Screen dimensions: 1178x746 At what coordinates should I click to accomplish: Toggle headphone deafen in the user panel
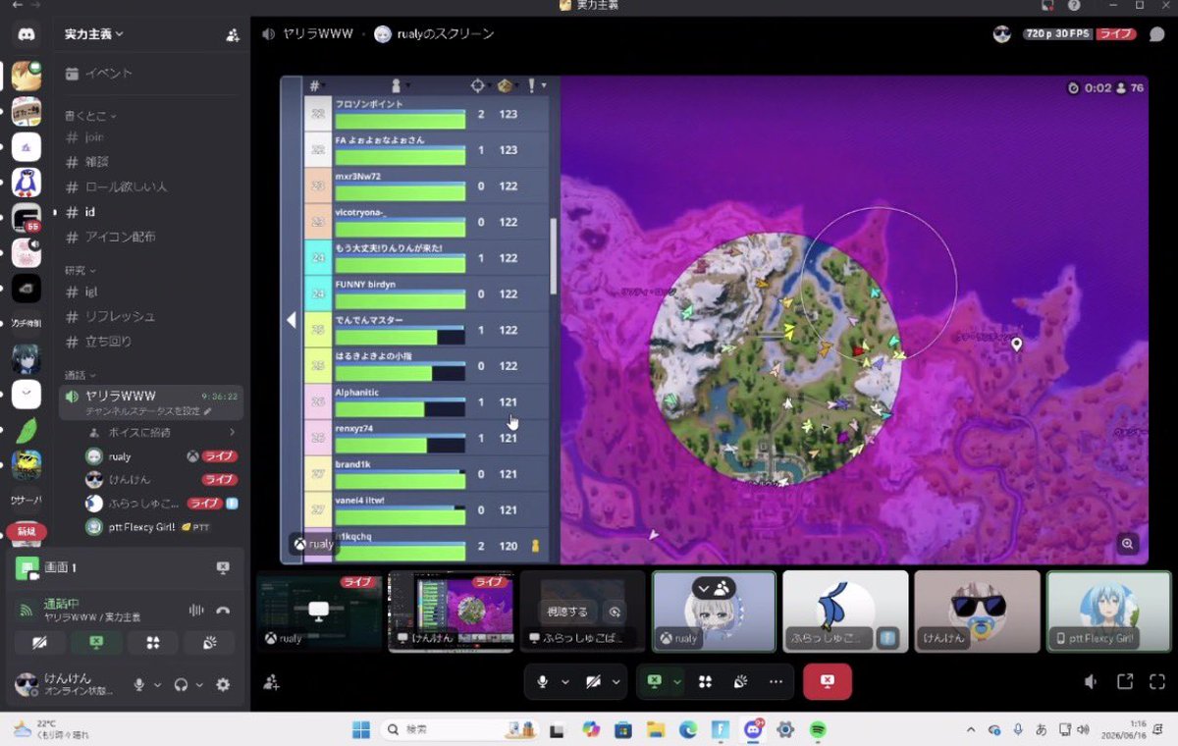coord(181,685)
